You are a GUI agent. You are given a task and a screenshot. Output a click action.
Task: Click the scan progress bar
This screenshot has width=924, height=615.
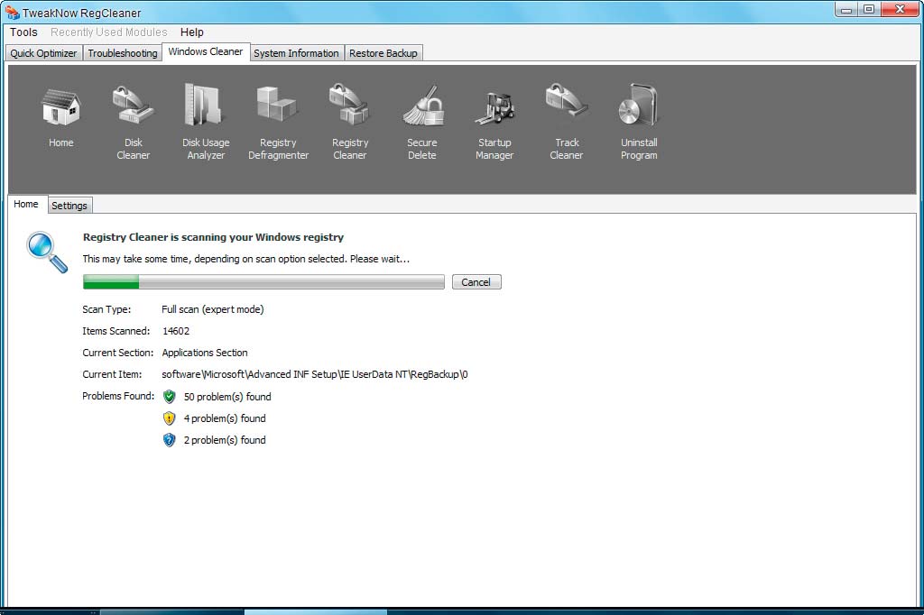(x=263, y=282)
